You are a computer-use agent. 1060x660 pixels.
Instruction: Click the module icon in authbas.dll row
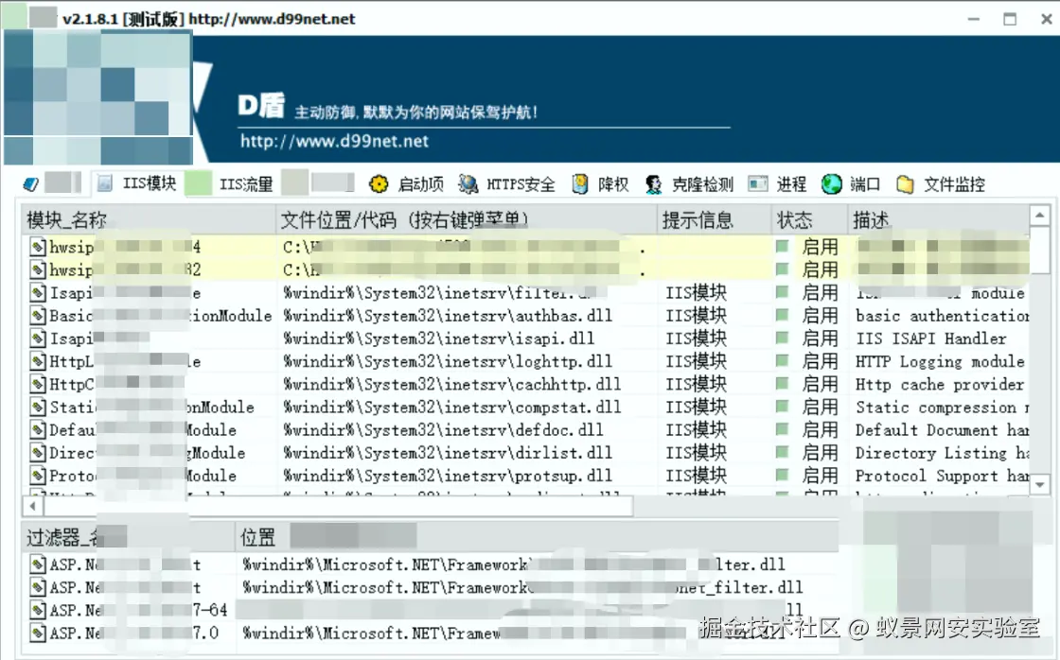point(38,316)
